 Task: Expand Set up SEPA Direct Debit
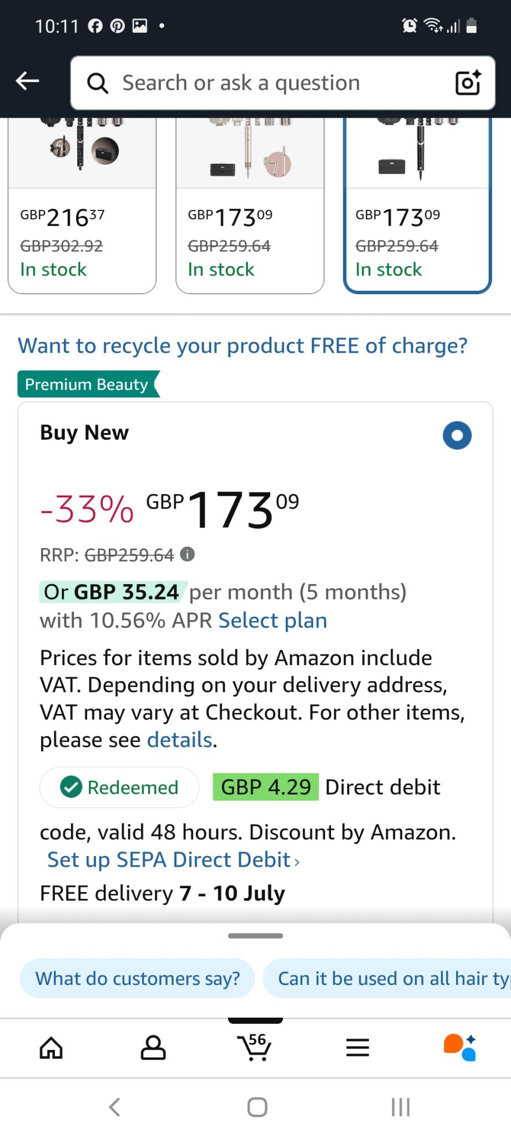pyautogui.click(x=173, y=860)
